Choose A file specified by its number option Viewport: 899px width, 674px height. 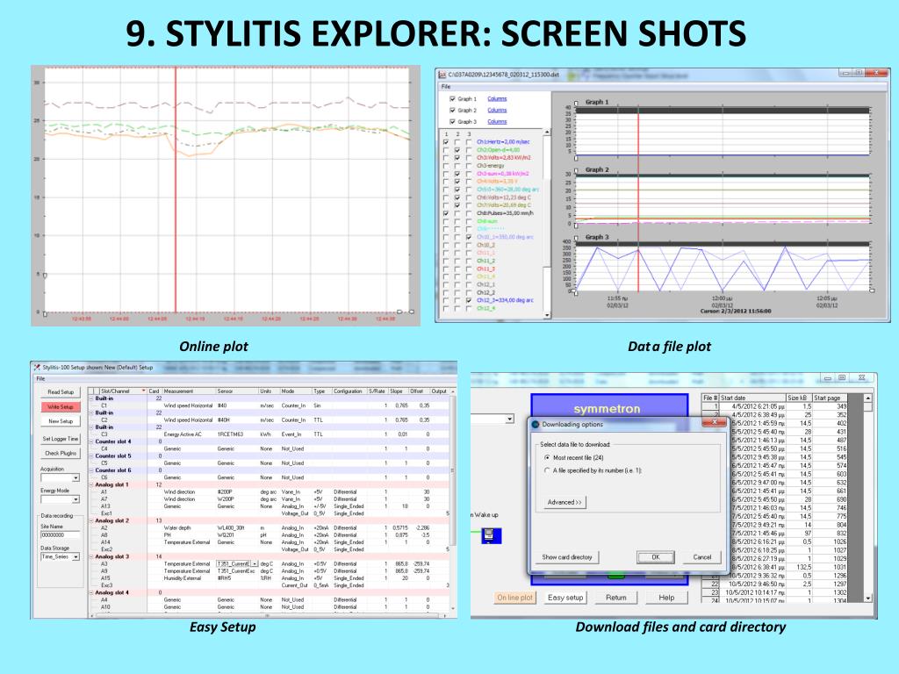(547, 470)
